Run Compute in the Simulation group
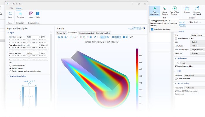 pos(20,15)
